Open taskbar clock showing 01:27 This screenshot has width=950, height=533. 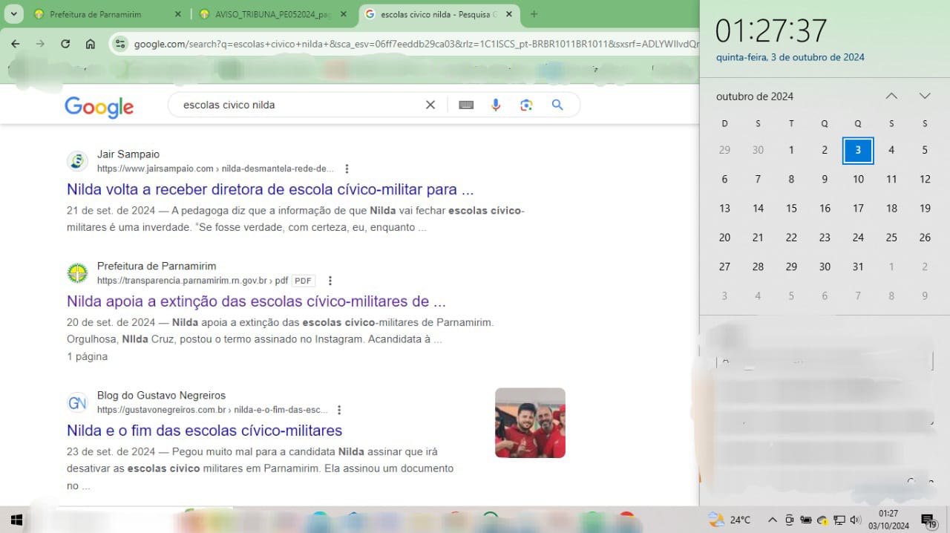click(888, 520)
